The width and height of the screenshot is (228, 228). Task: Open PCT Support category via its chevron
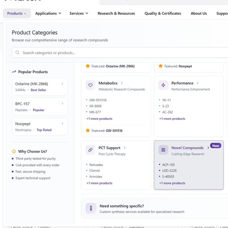[x=124, y=148]
